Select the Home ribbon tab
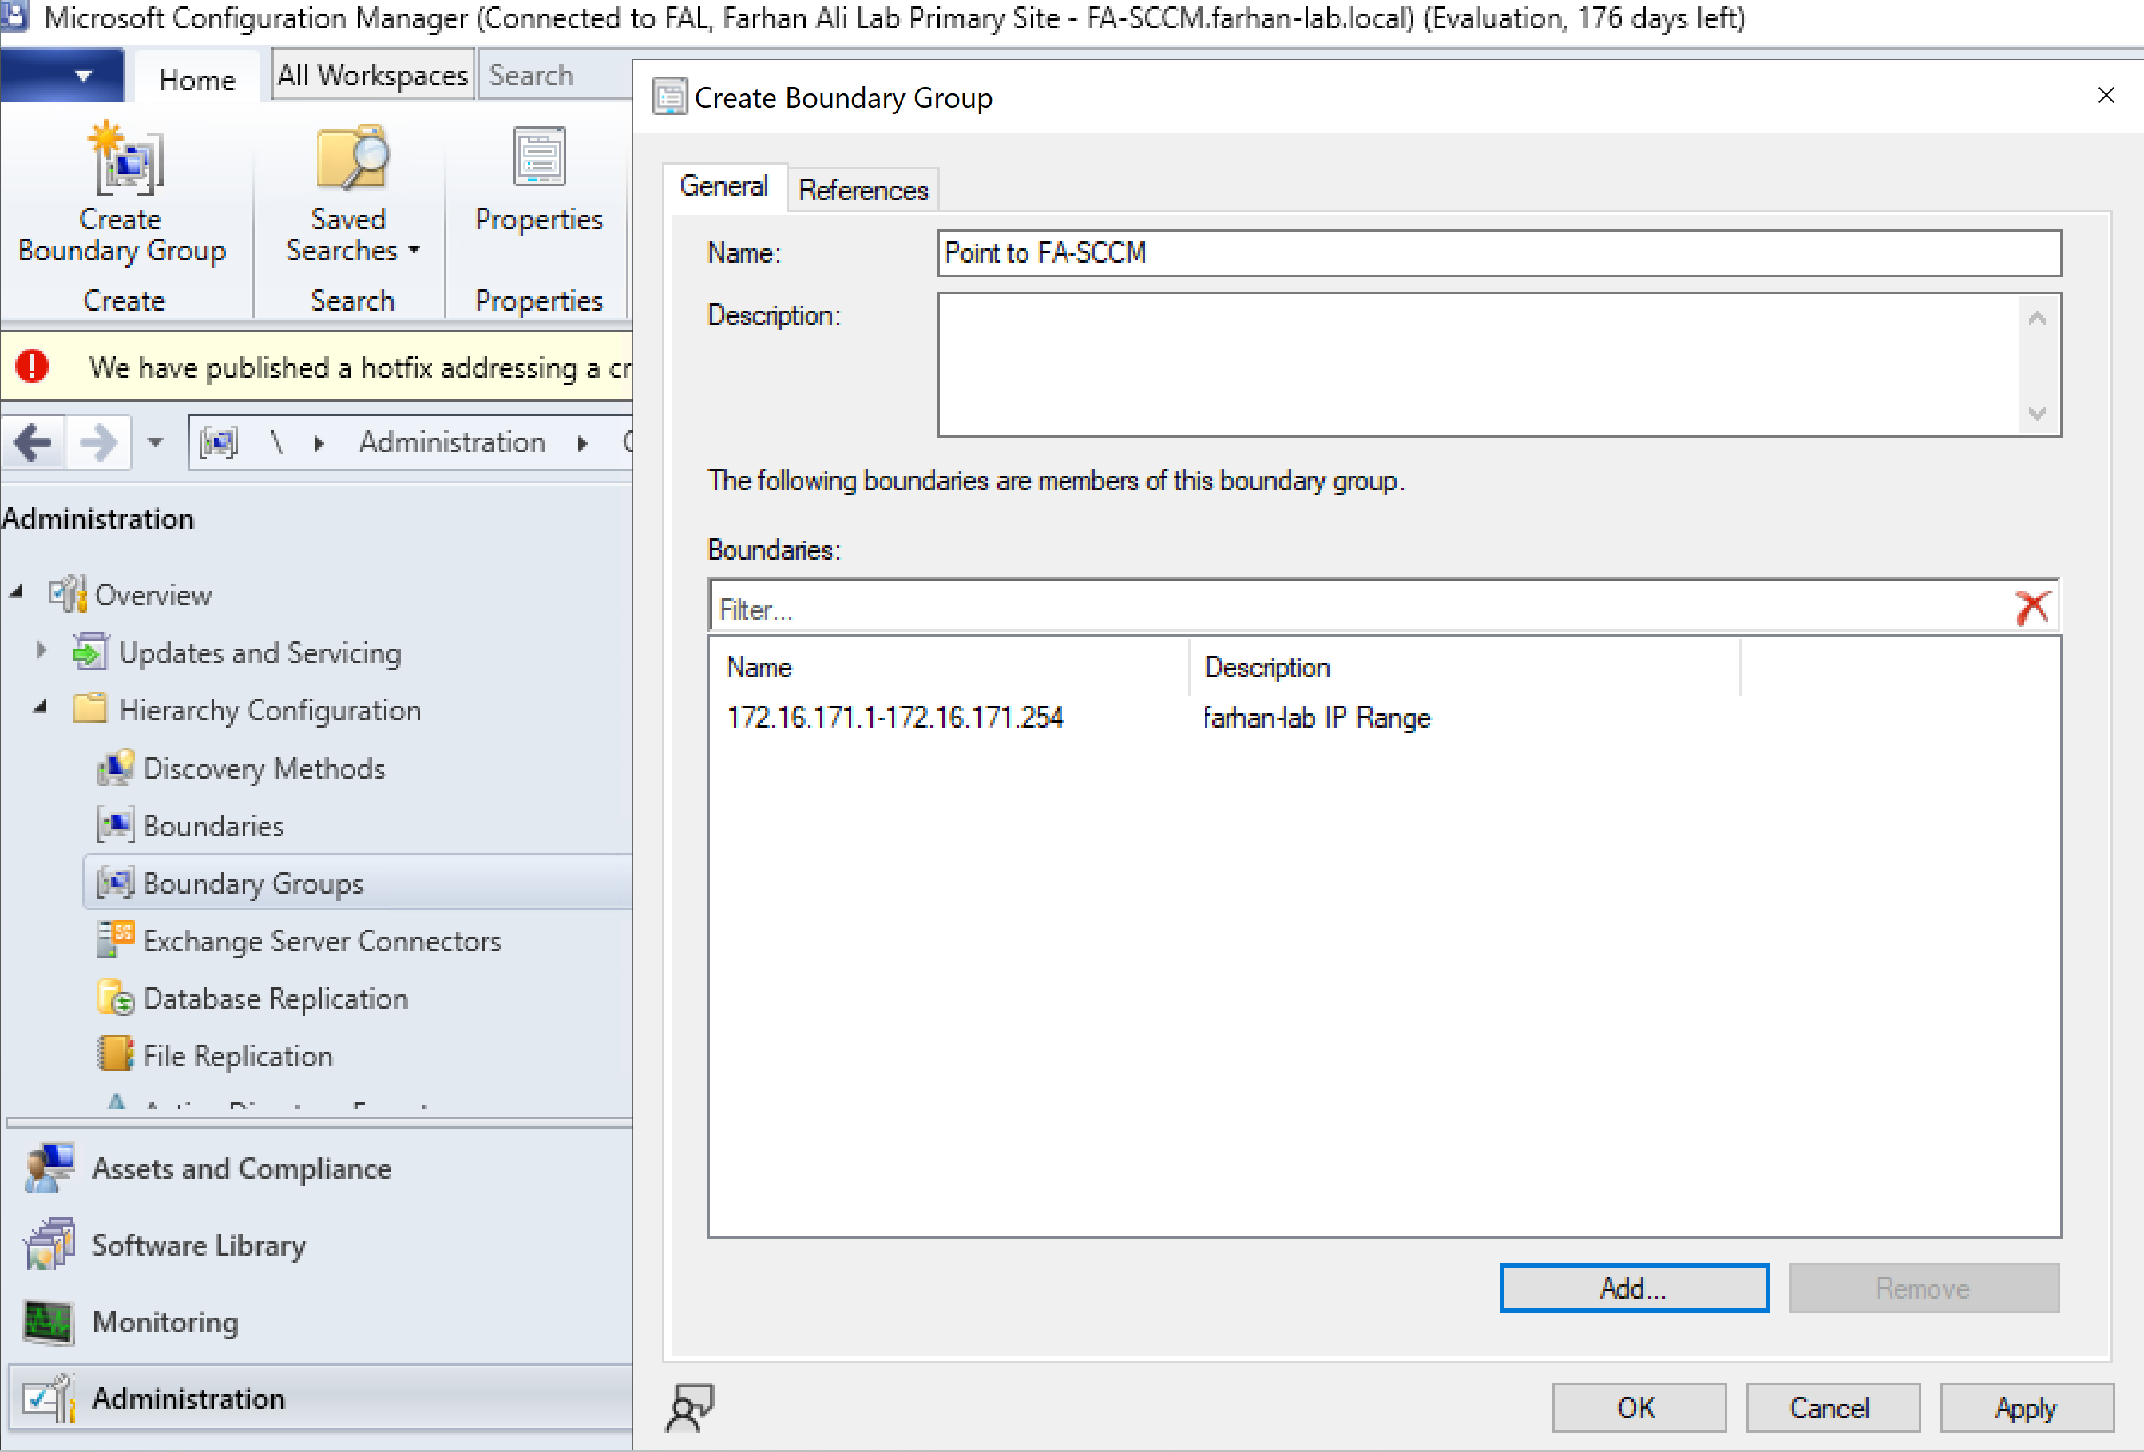This screenshot has height=1452, width=2144. [196, 80]
